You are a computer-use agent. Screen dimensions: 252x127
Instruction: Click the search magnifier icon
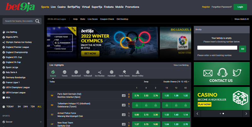(x=37, y=21)
